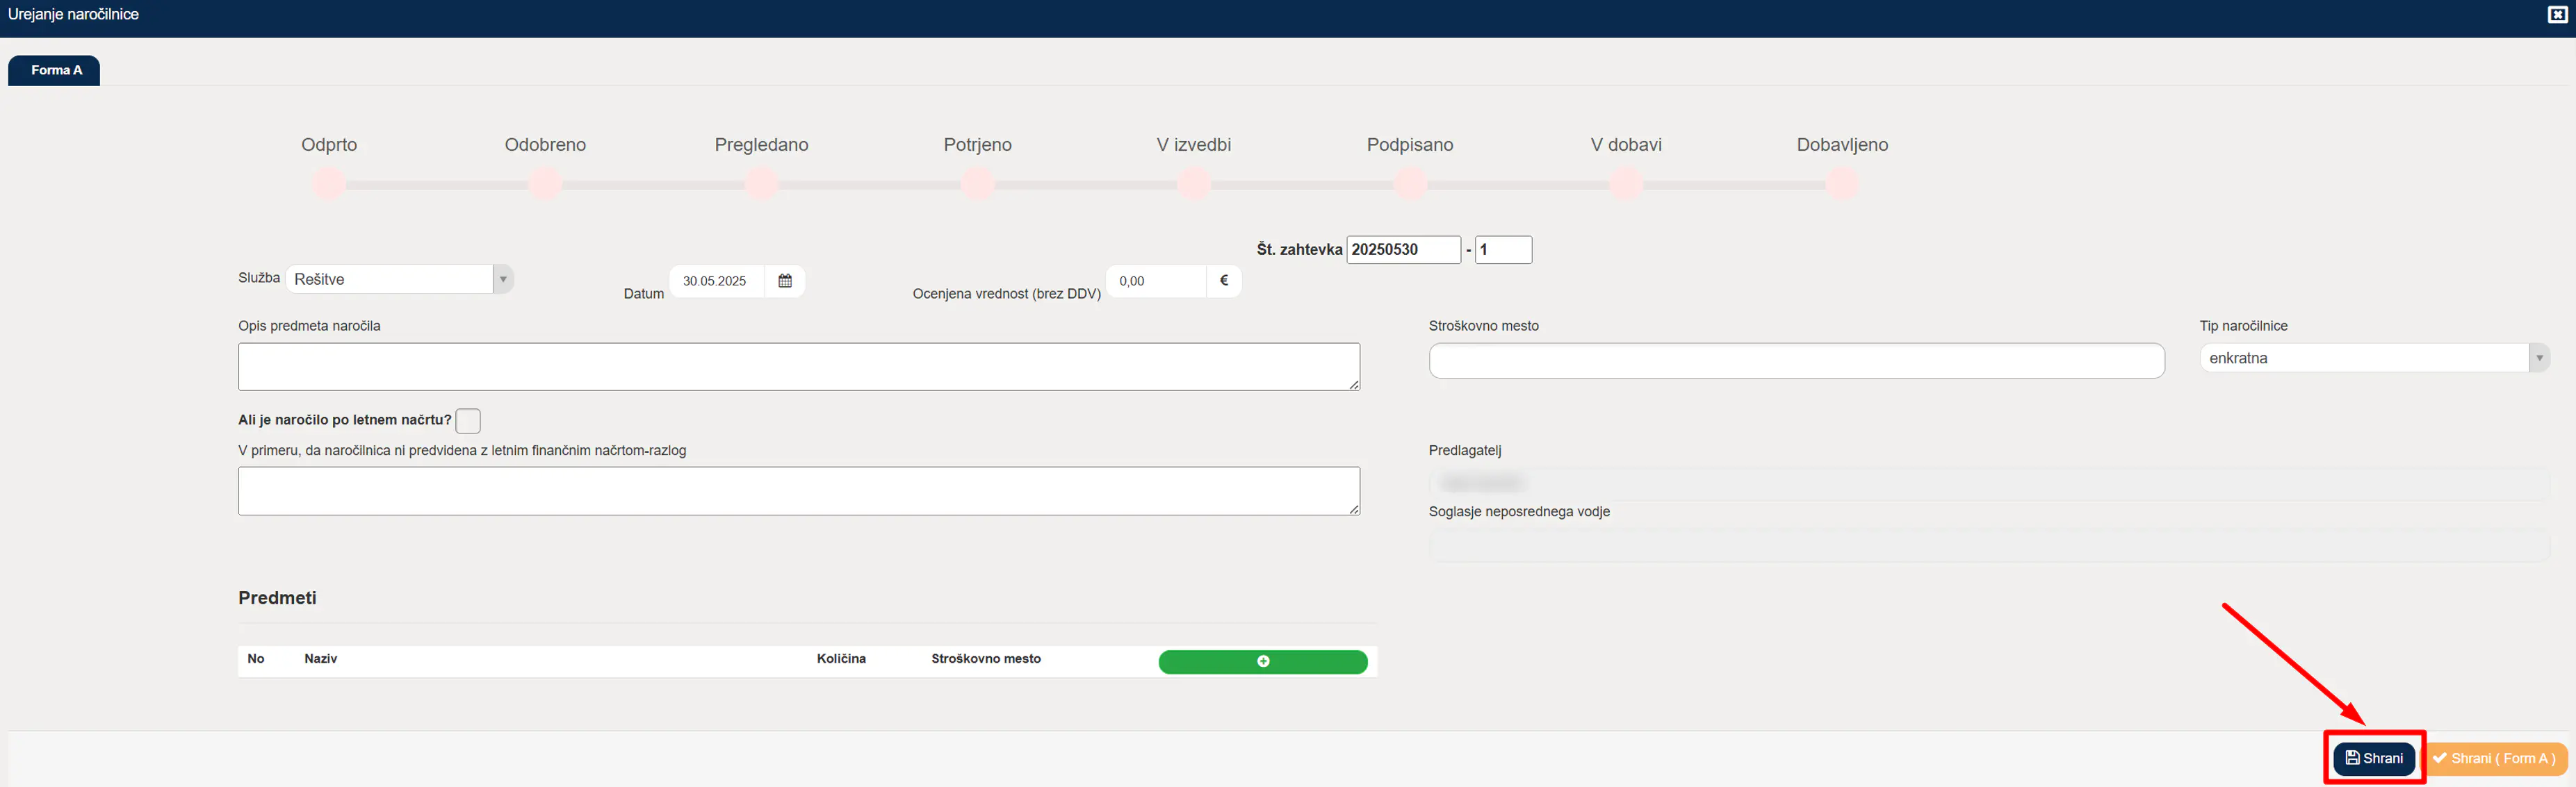Select the Odobreno status step marker

click(x=545, y=184)
